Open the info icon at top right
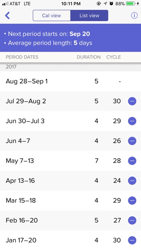Screen dimensions: 141x250 pyautogui.click(x=134, y=16)
